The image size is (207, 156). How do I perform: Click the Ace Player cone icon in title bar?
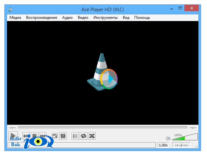point(10,9)
